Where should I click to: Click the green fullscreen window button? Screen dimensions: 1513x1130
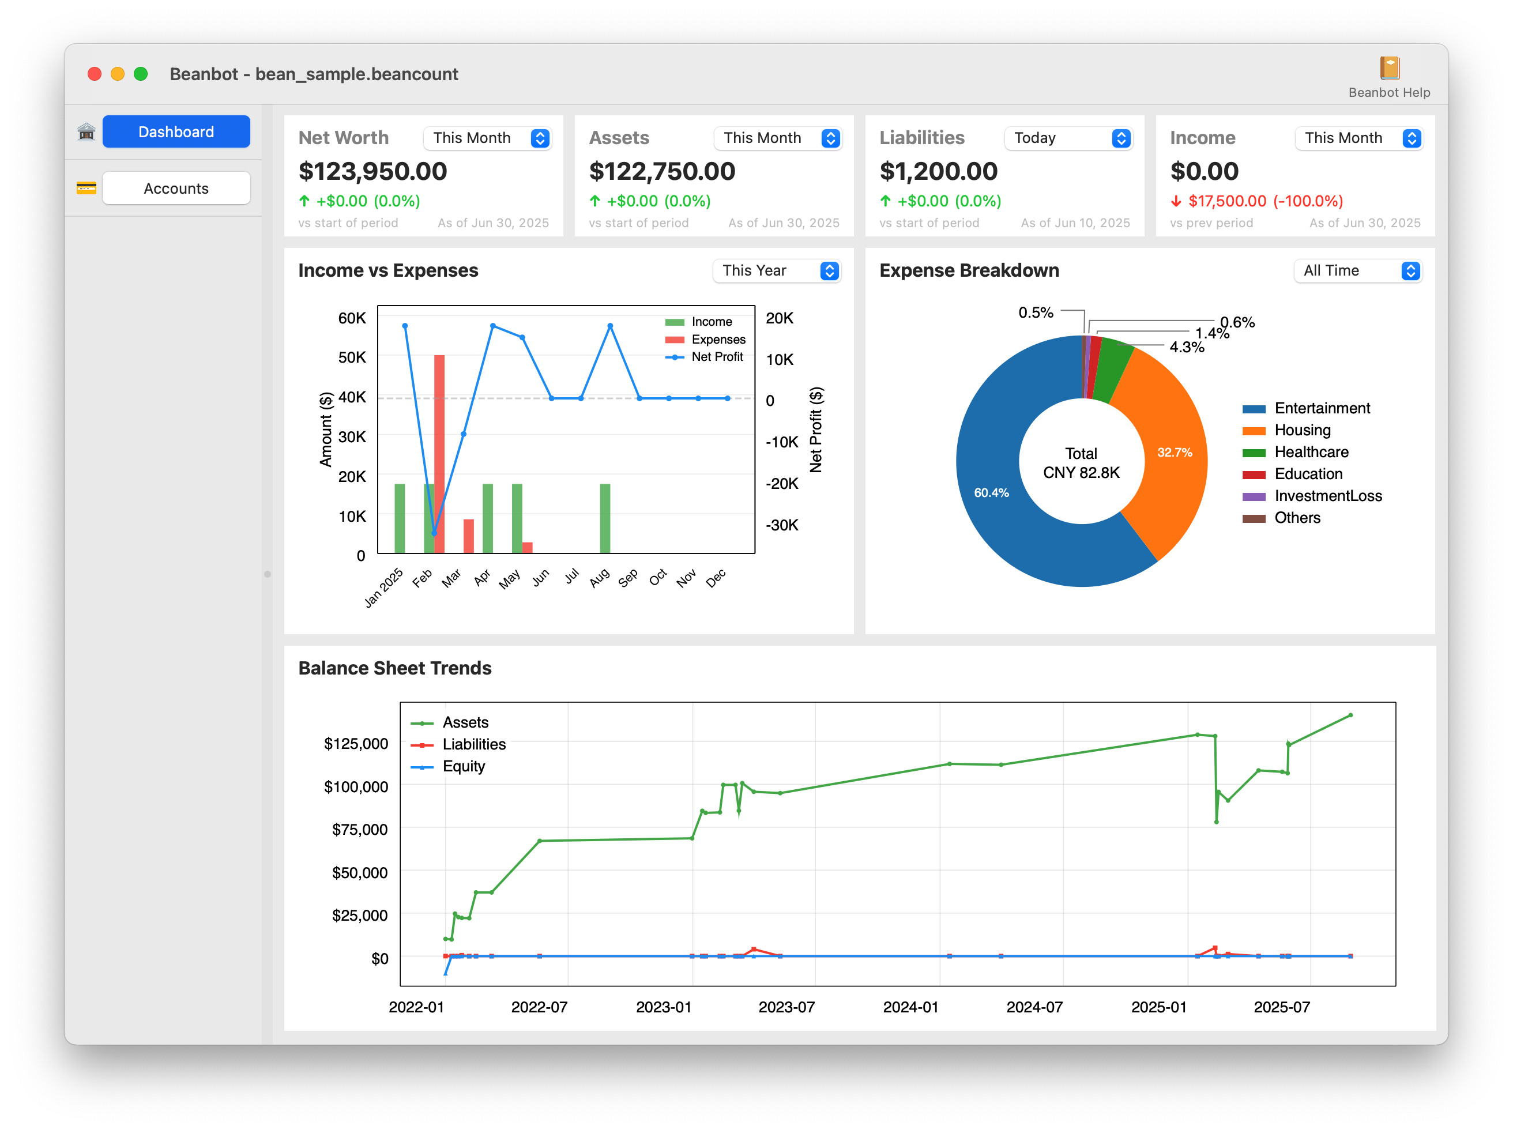[141, 74]
